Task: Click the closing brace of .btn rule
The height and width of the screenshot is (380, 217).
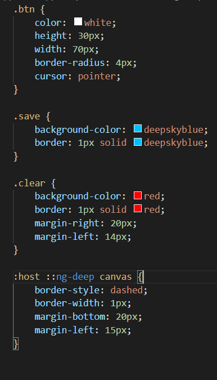Action: [x=16, y=90]
